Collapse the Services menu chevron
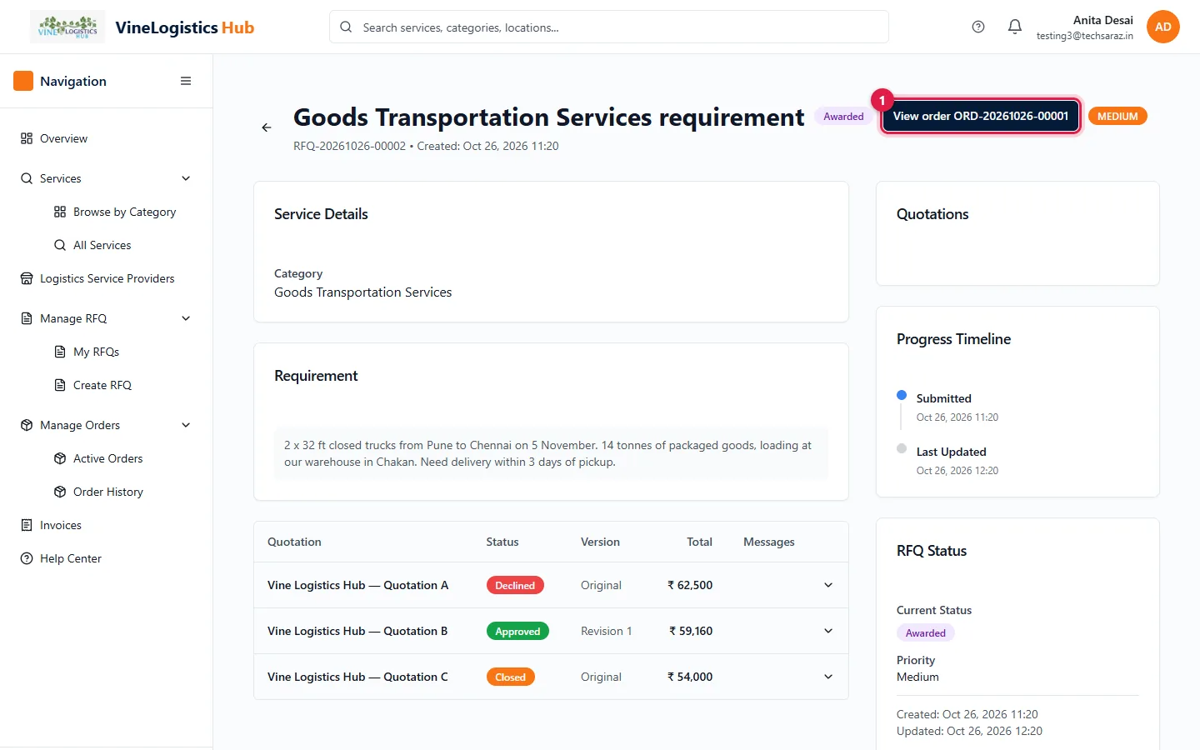Viewport: 1200px width, 750px height. click(186, 178)
